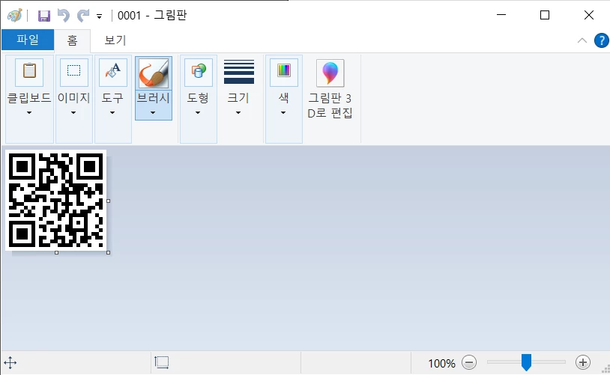Expand the 도구 group dropdown arrow
610x375 pixels.
112,113
